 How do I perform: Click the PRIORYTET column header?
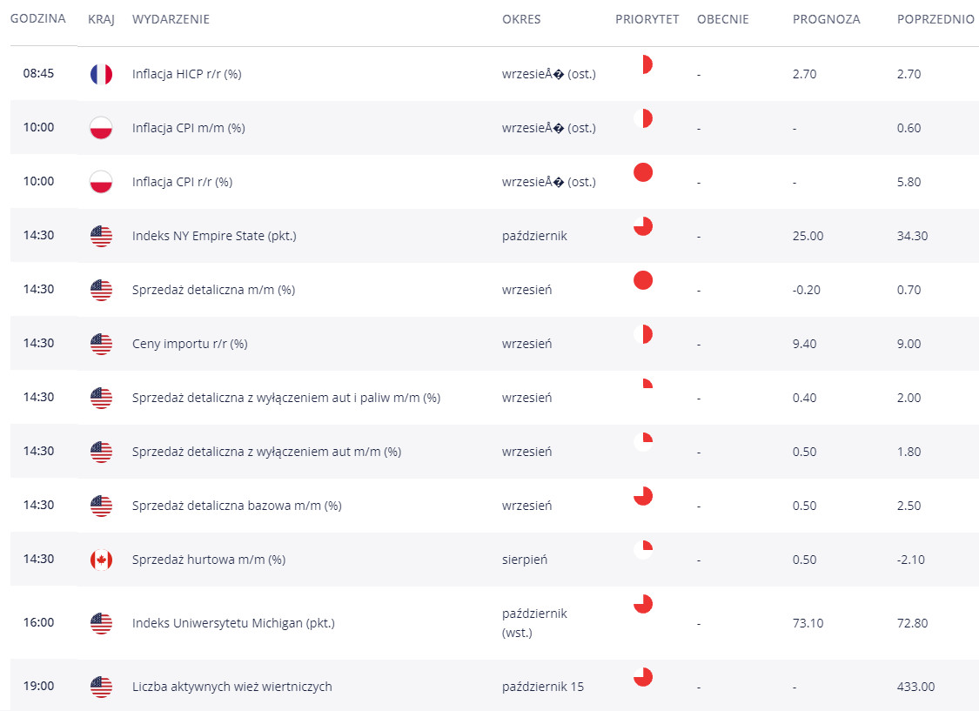click(647, 19)
